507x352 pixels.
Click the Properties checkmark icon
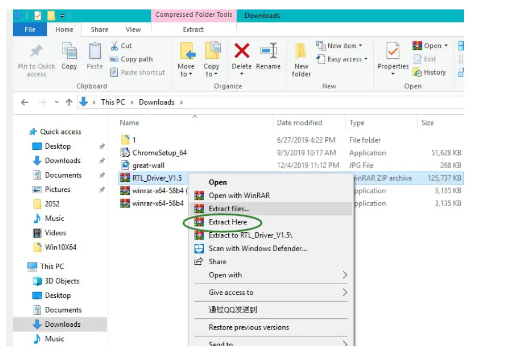393,51
